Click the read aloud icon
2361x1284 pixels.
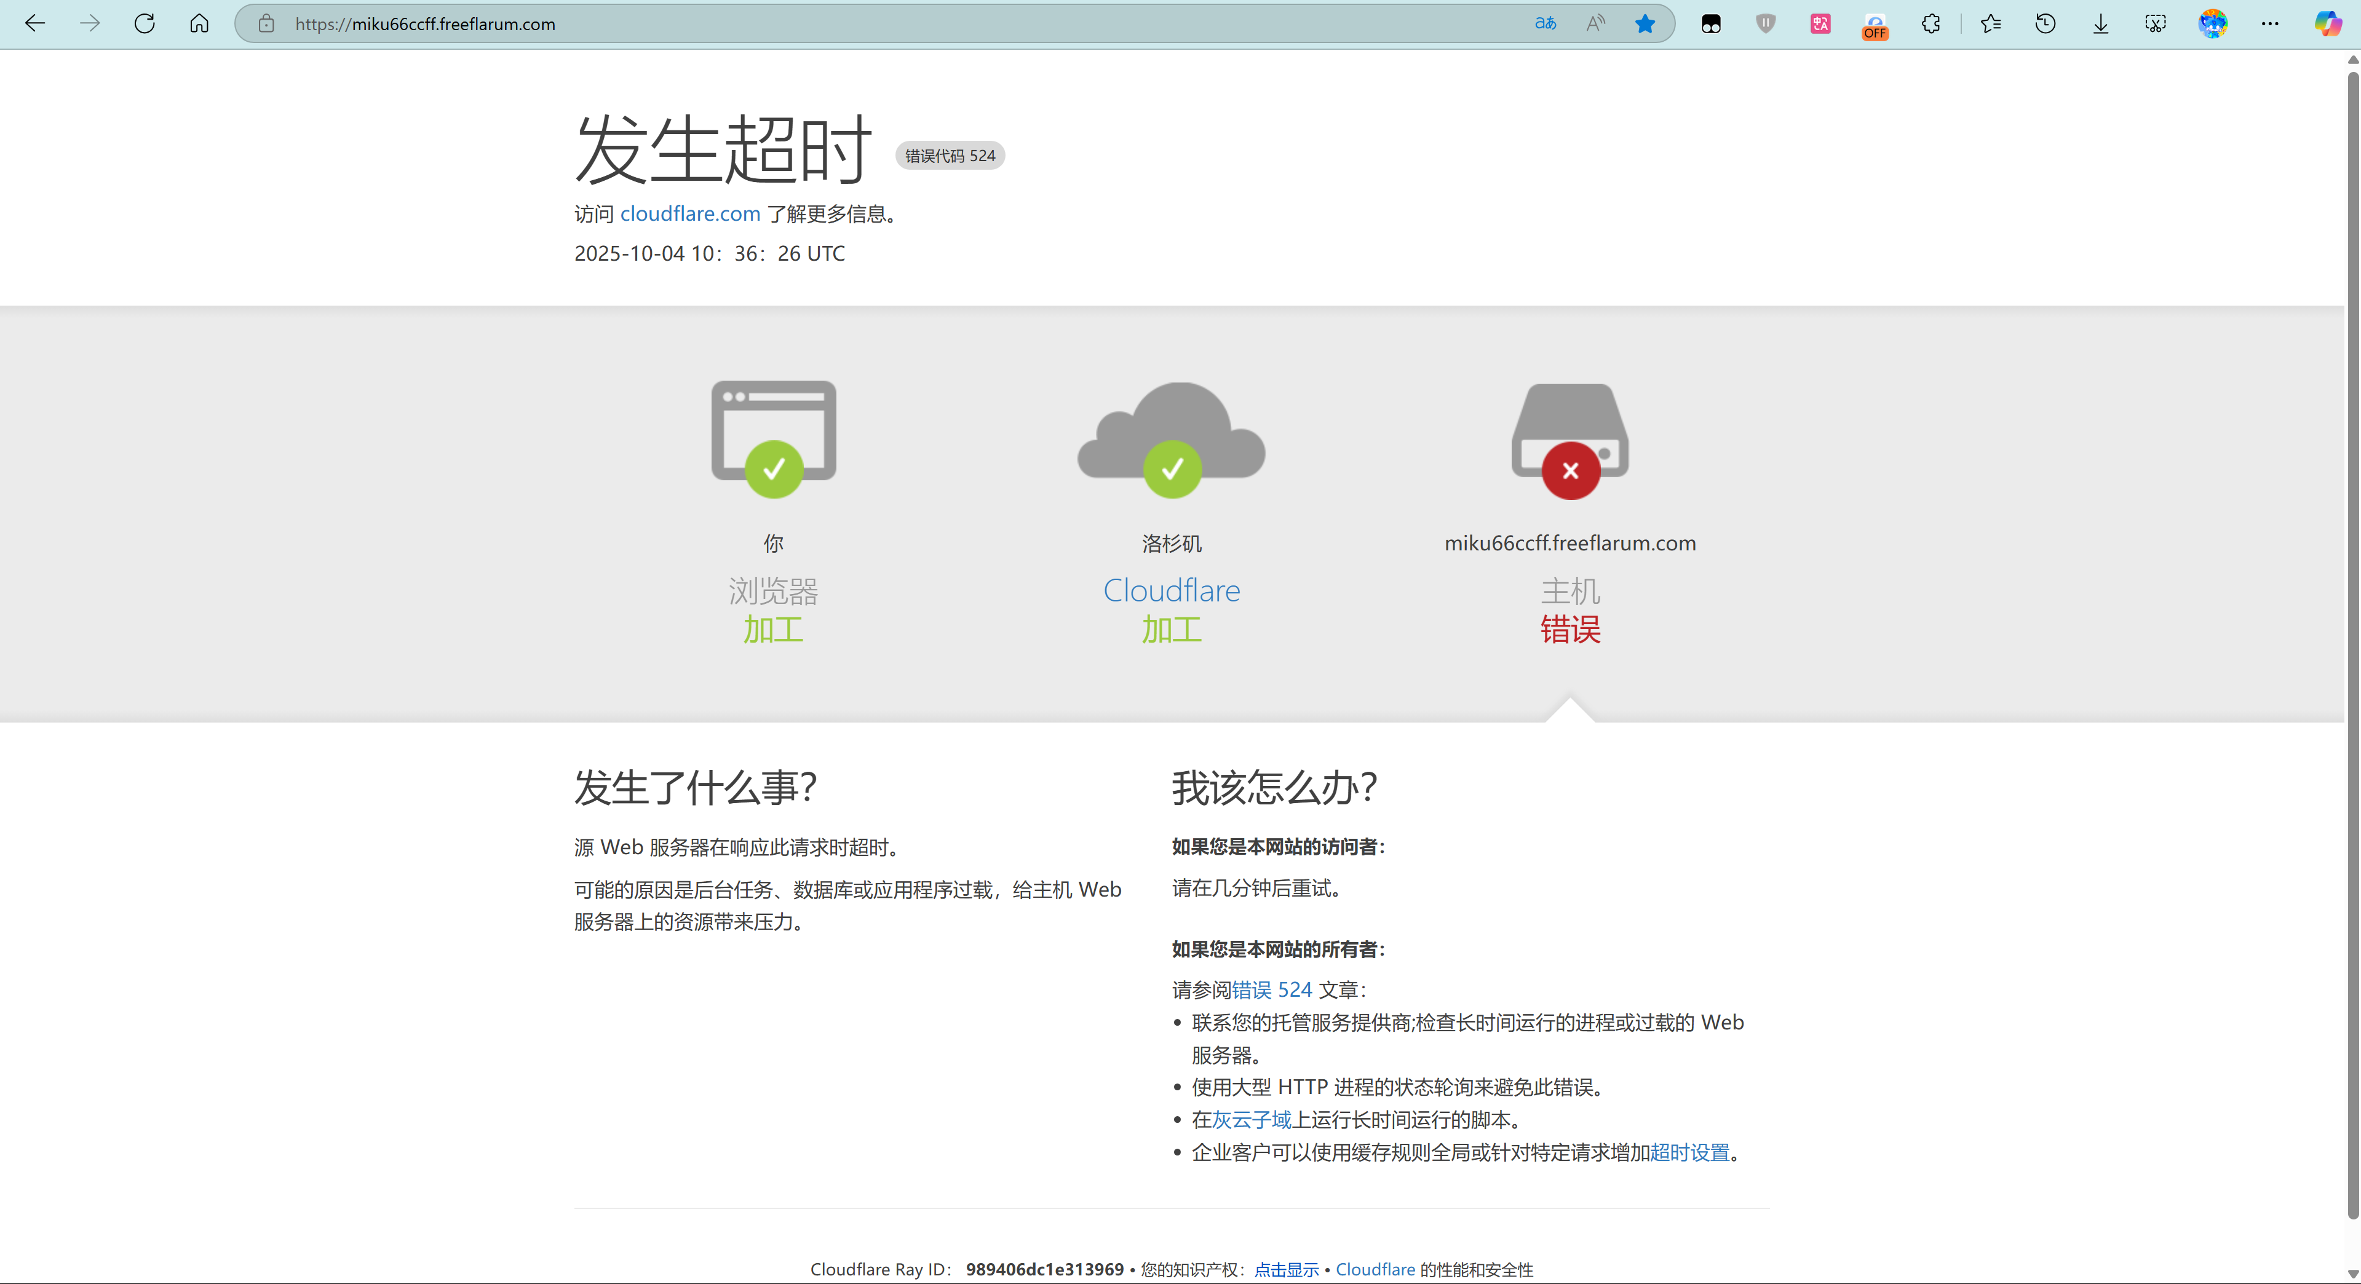[x=1596, y=24]
